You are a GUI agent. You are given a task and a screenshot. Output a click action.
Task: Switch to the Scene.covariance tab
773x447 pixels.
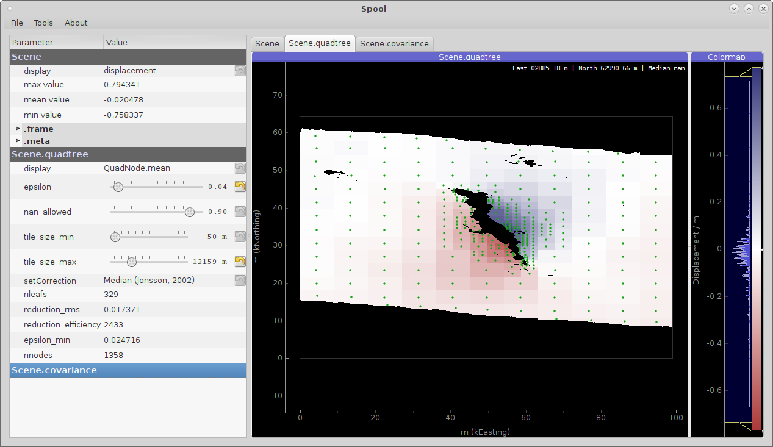[395, 43]
